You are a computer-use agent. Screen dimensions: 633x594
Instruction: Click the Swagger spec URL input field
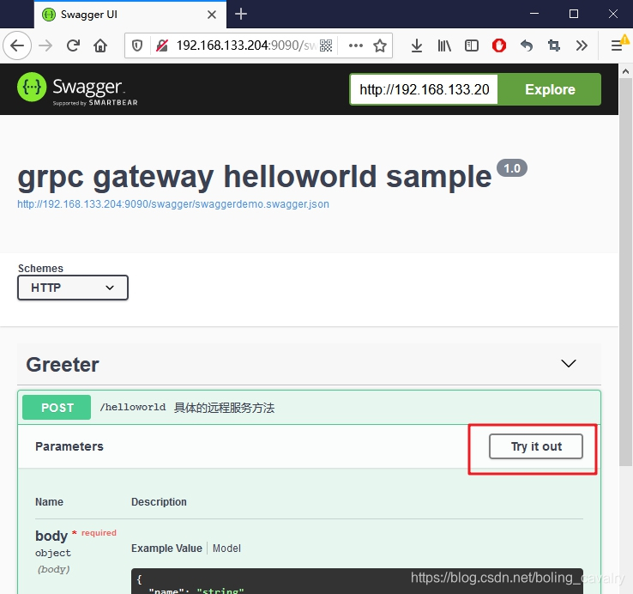coord(424,89)
